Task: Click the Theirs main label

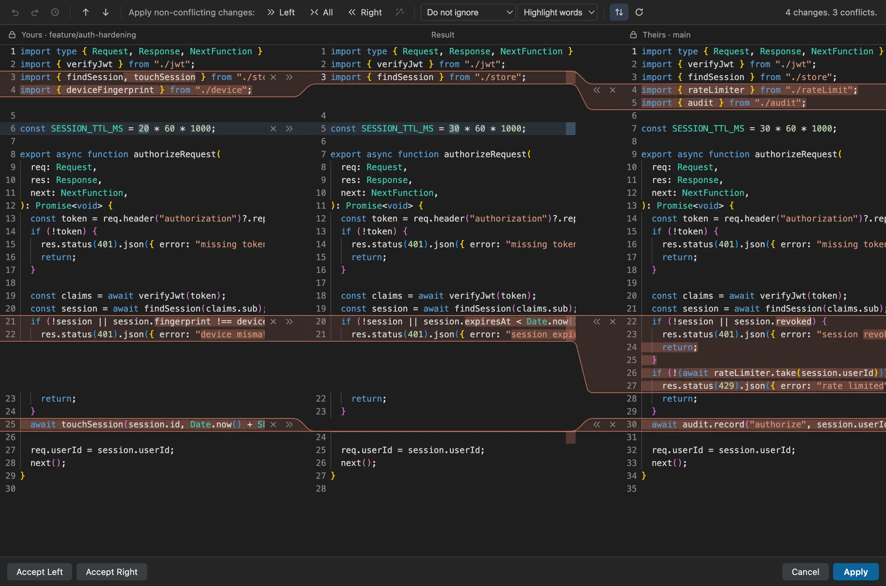Action: [x=666, y=35]
